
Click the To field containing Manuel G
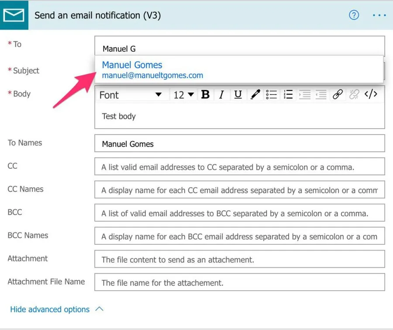(239, 46)
